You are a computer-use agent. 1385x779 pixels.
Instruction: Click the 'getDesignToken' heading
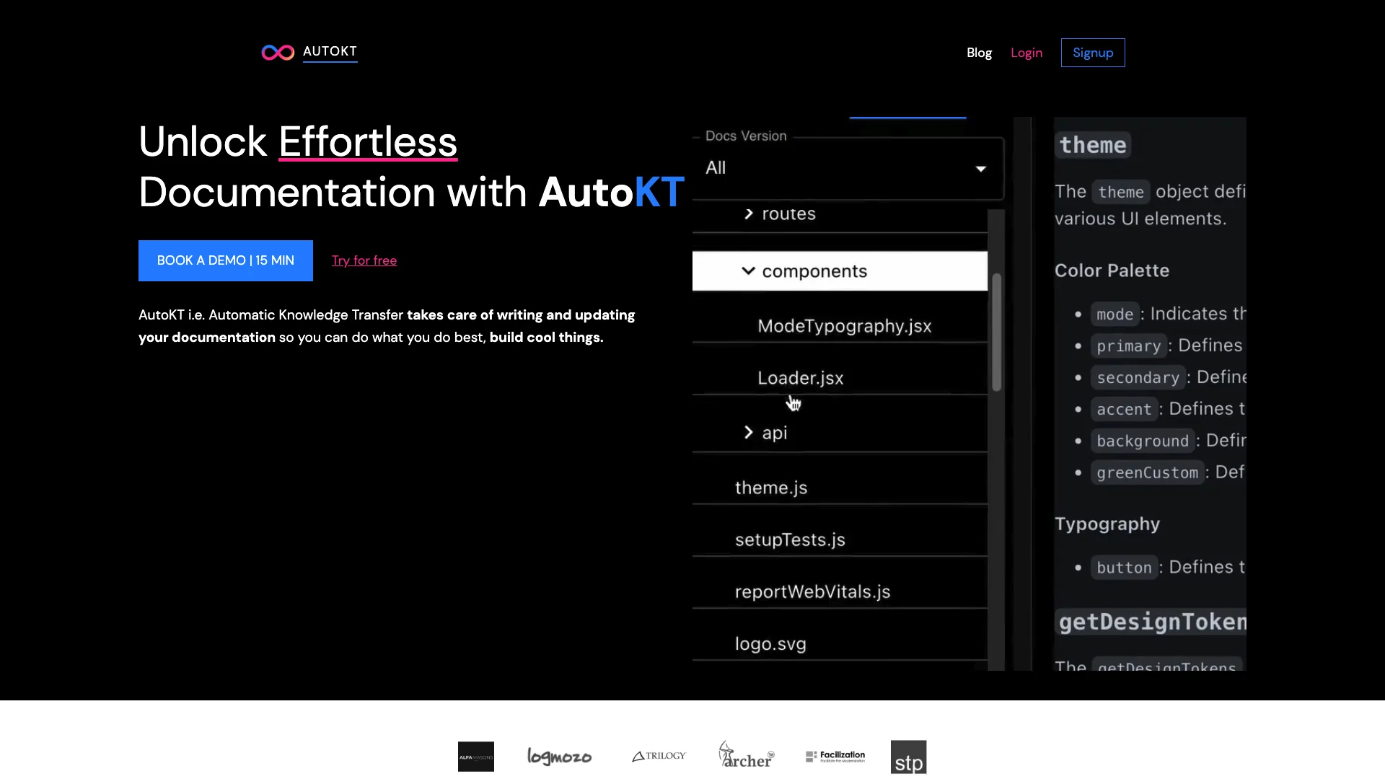coord(1151,622)
